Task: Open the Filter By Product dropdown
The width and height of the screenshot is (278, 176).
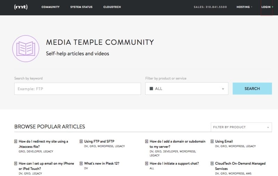Action: pos(241,127)
